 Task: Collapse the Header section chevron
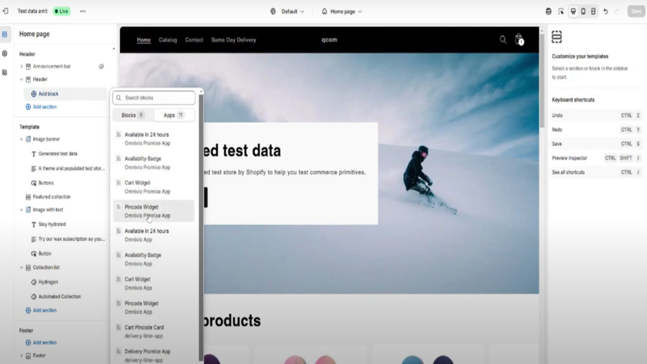tap(21, 79)
